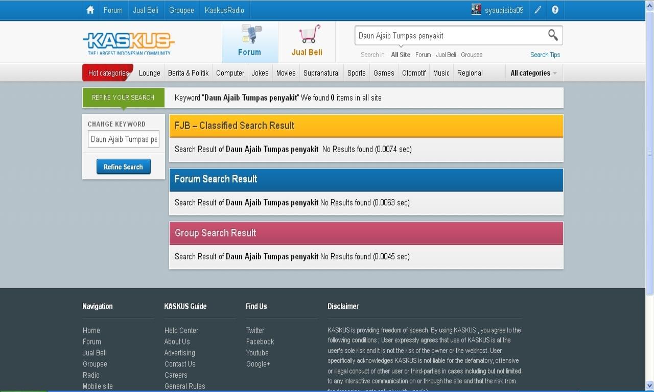Screen dimensions: 654x392
Task: Open Radio link in footer
Action: tap(91, 375)
